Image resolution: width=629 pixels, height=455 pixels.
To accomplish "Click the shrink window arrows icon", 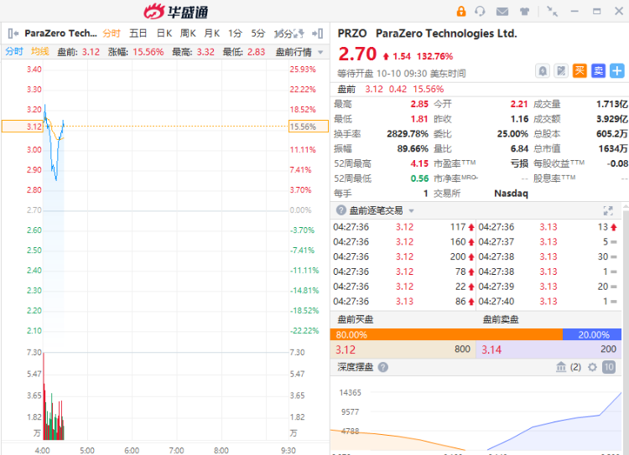I will click(553, 11).
